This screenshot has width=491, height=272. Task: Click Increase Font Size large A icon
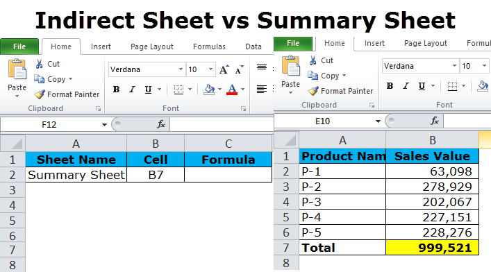tap(224, 69)
